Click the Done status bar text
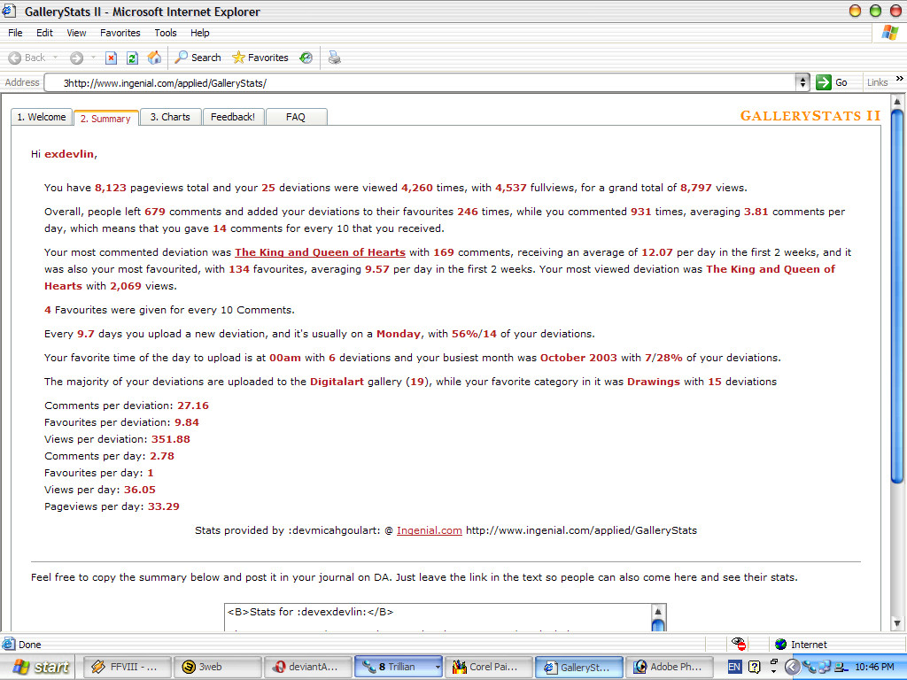 [29, 645]
